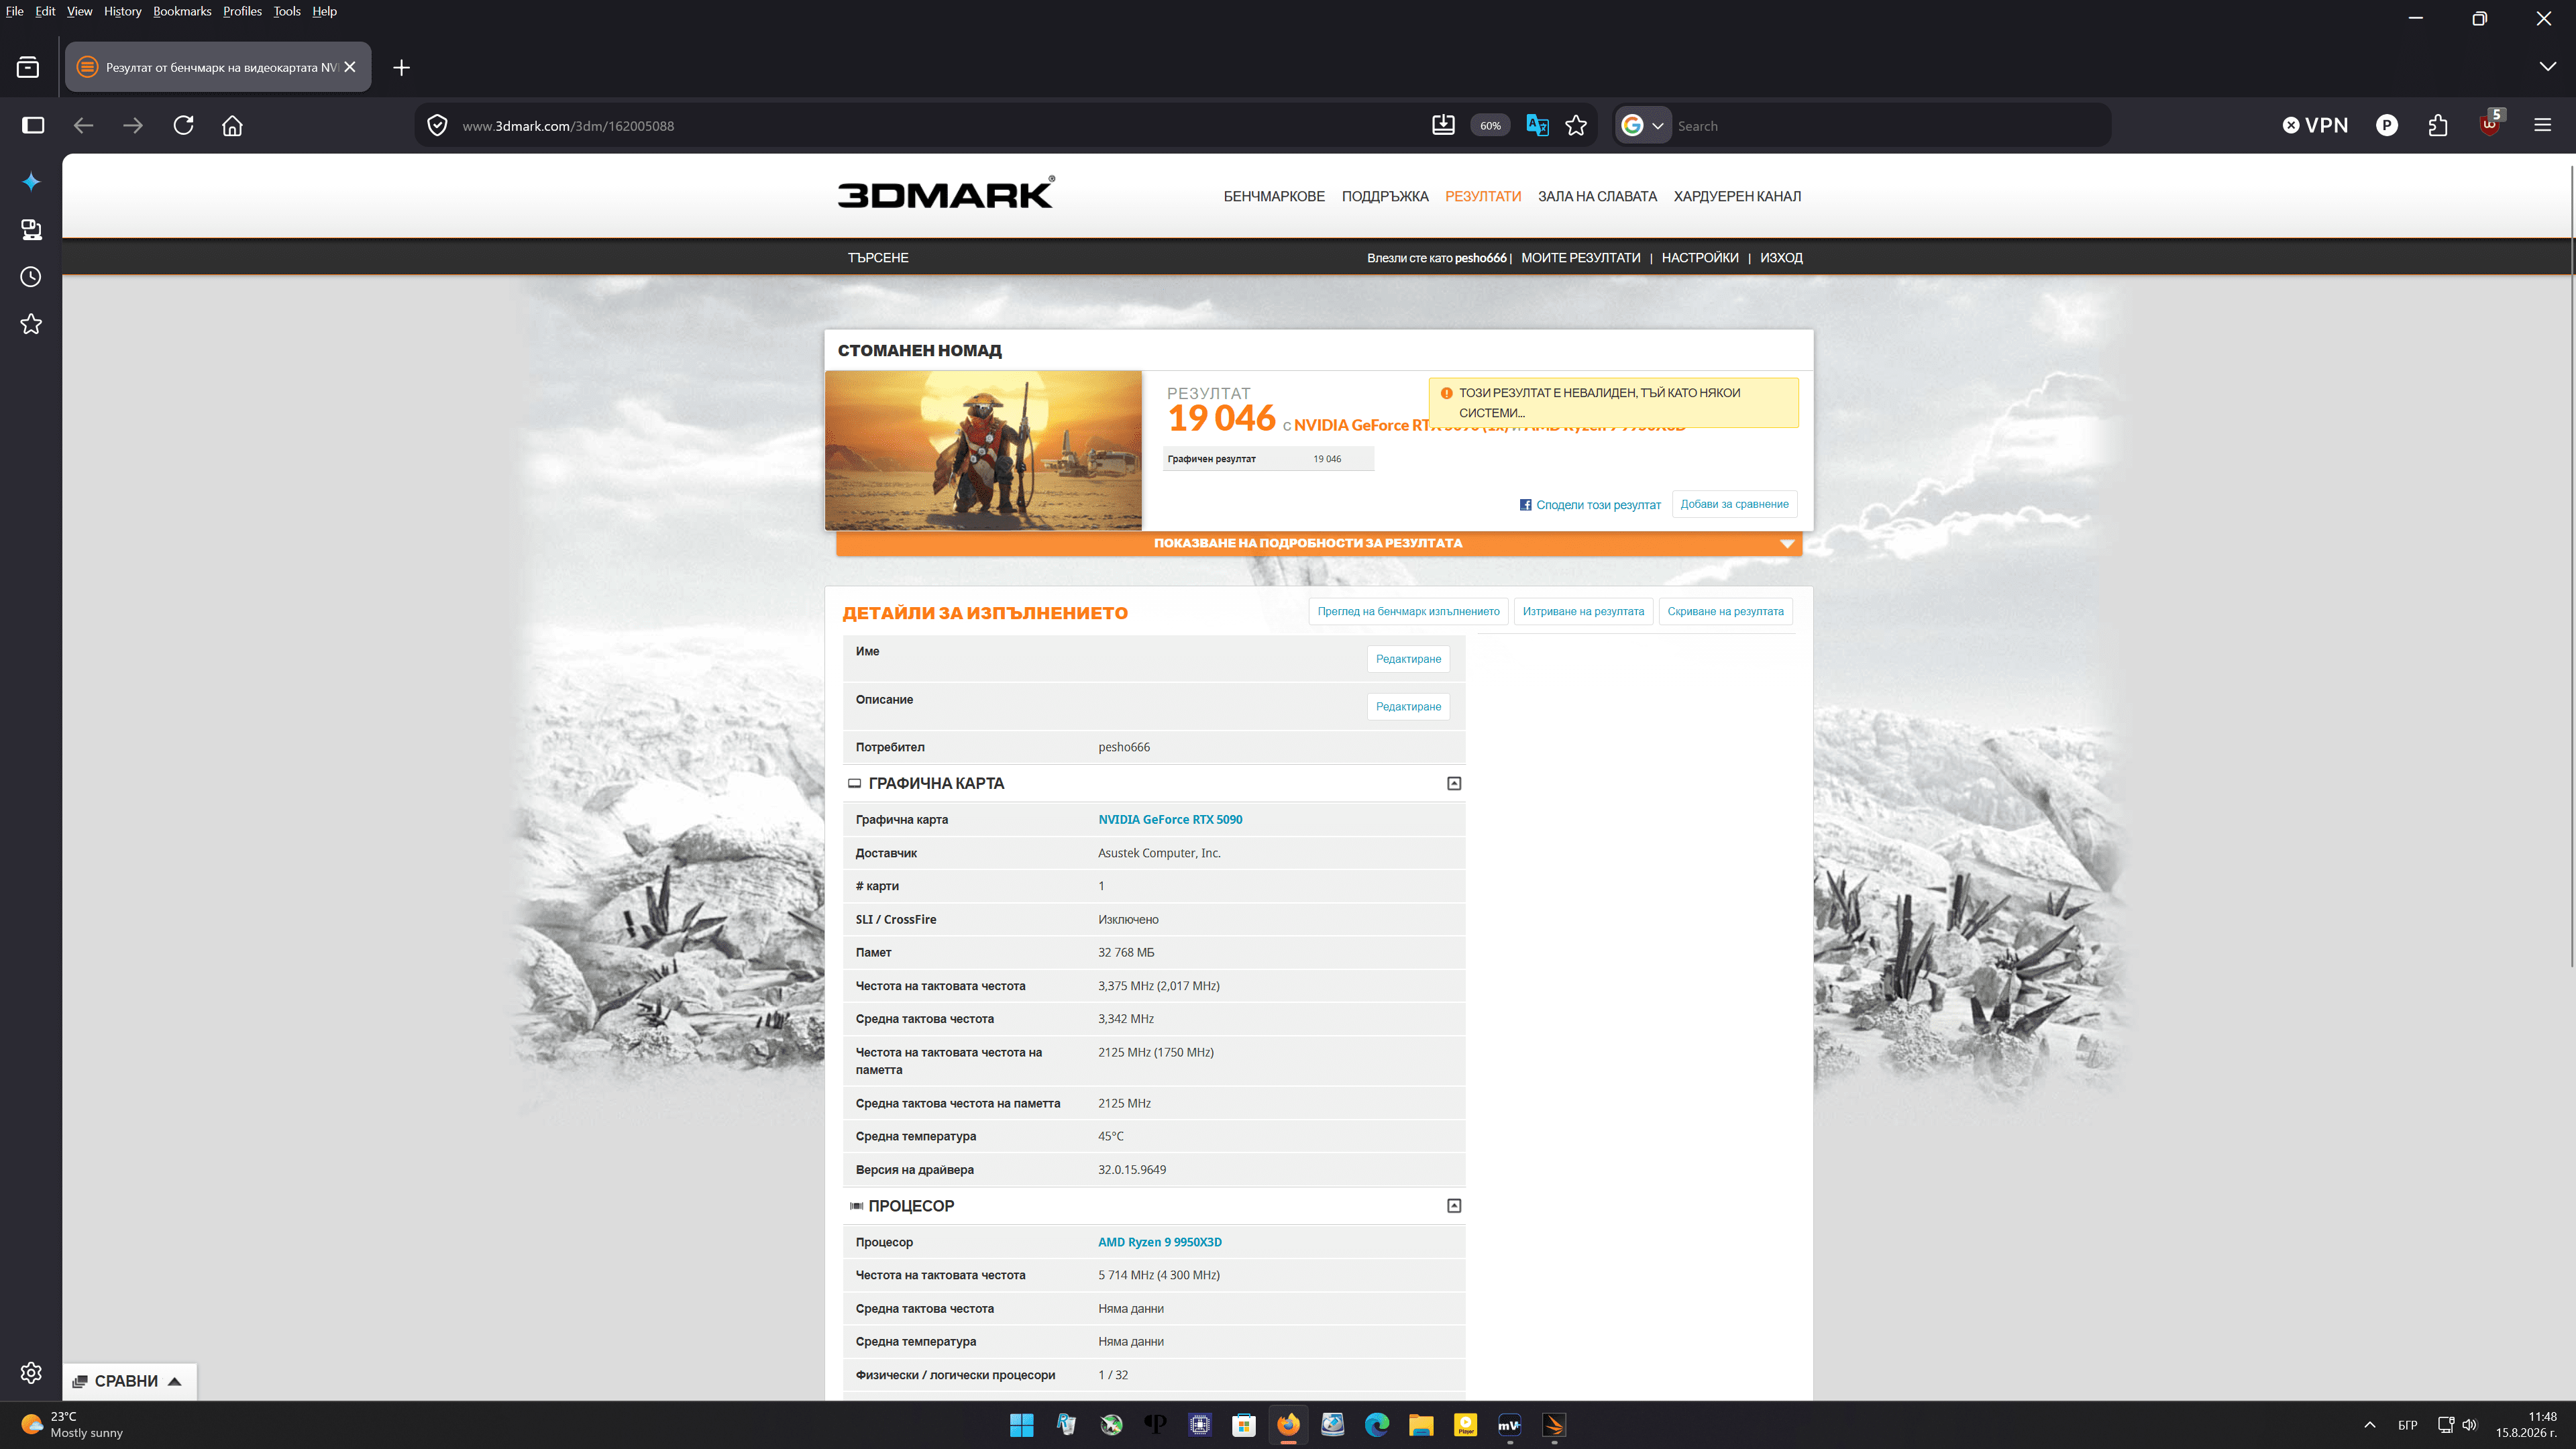Open the tab manager icon left of the tab
2576x1449 pixels.
pos(28,67)
